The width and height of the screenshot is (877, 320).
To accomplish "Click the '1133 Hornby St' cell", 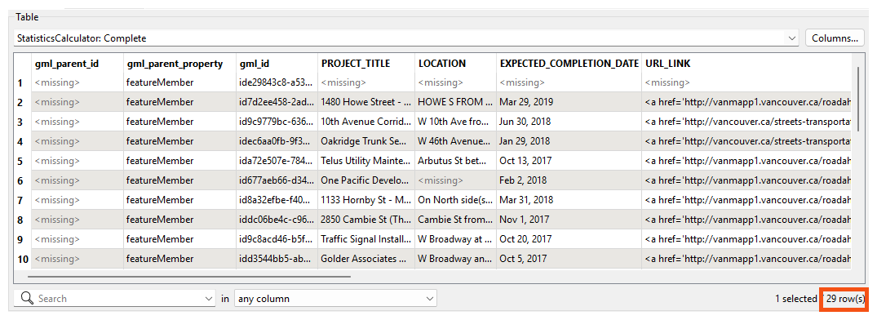I will [366, 200].
